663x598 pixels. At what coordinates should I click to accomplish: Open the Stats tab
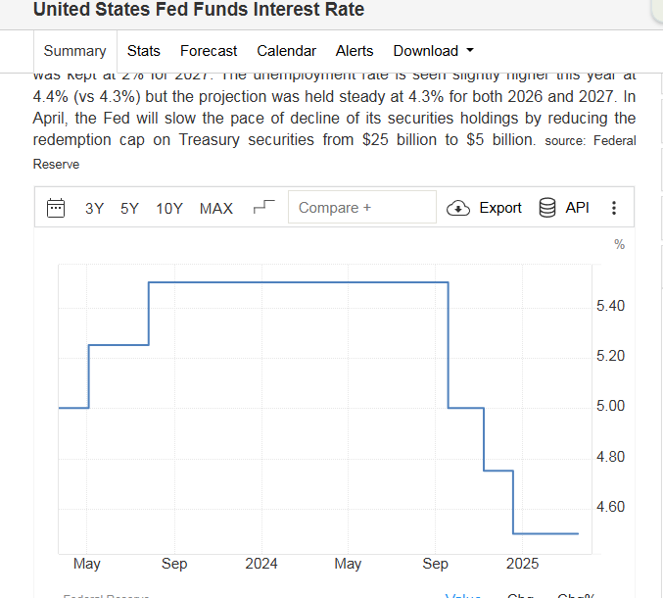[x=144, y=51]
